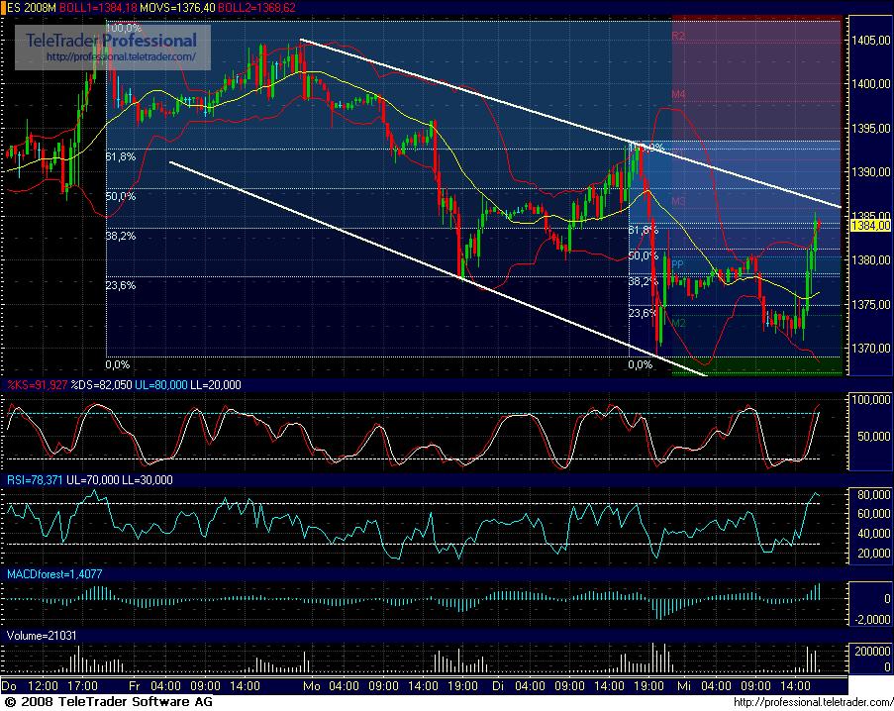This screenshot has width=894, height=711.
Task: Click the MACDforest=1,4077 indicator label
Action: (54, 574)
